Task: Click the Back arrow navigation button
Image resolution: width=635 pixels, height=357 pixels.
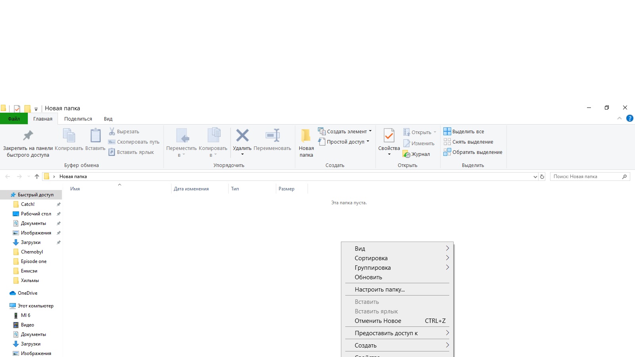Action: [8, 177]
